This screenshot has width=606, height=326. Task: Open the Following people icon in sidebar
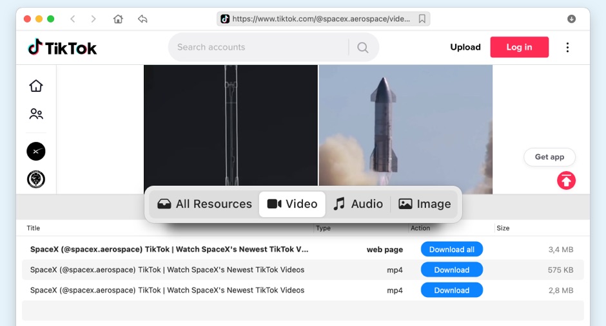(36, 114)
